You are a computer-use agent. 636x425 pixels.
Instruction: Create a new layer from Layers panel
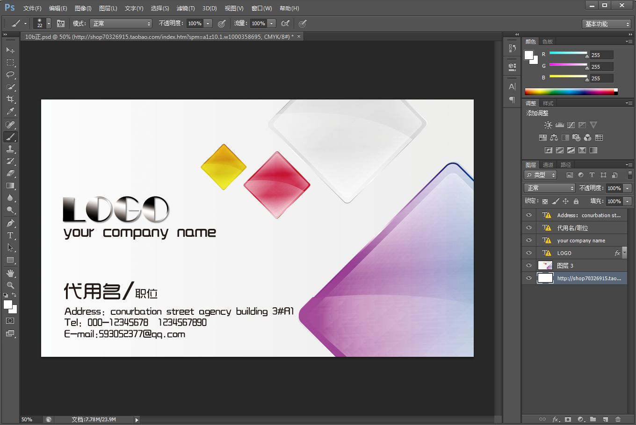(x=605, y=419)
